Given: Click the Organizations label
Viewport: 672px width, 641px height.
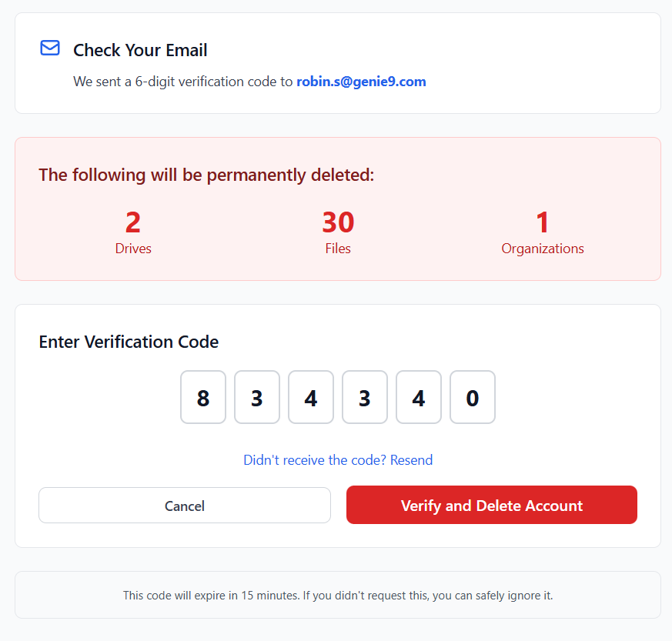Looking at the screenshot, I should pos(543,249).
